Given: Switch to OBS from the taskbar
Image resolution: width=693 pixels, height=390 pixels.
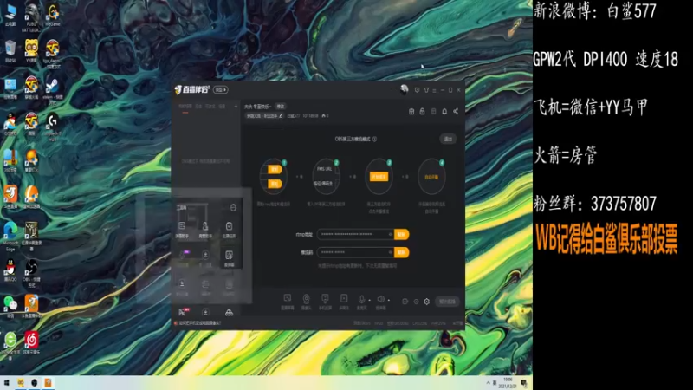Looking at the screenshot, I should click(x=34, y=383).
